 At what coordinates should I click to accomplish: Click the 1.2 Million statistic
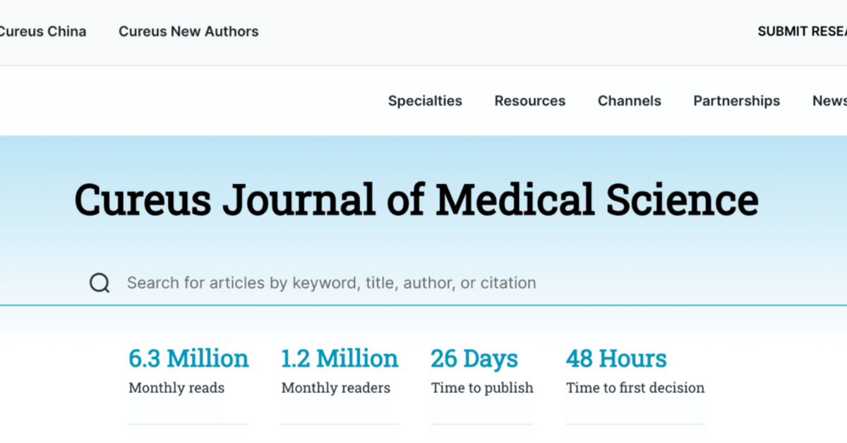pyautogui.click(x=340, y=358)
